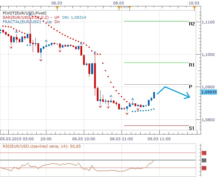Select the PIVOT(EUR/USD,Pivot) indicator label
Image resolution: width=220 pixels, height=177 pixels.
[23, 12]
